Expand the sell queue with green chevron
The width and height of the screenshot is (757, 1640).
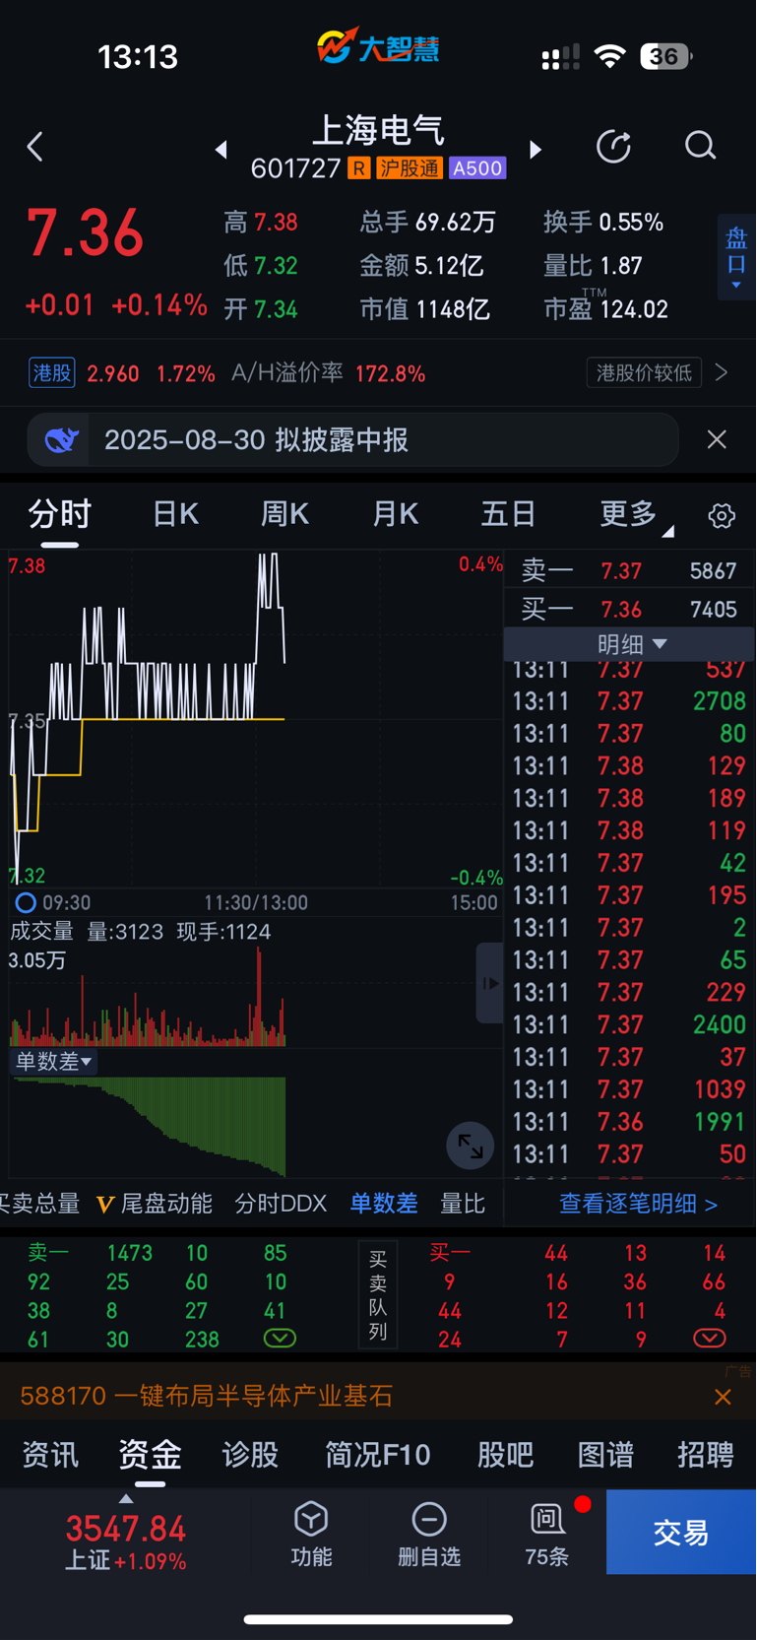click(x=280, y=1338)
